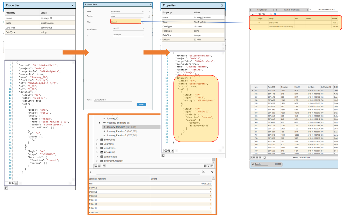The image size is (362, 216).
Task: Click the remove set icon in DataSet toolbar
Action: [264, 14]
